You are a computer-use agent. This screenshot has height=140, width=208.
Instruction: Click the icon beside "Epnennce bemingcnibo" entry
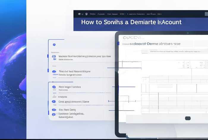tap(54, 114)
